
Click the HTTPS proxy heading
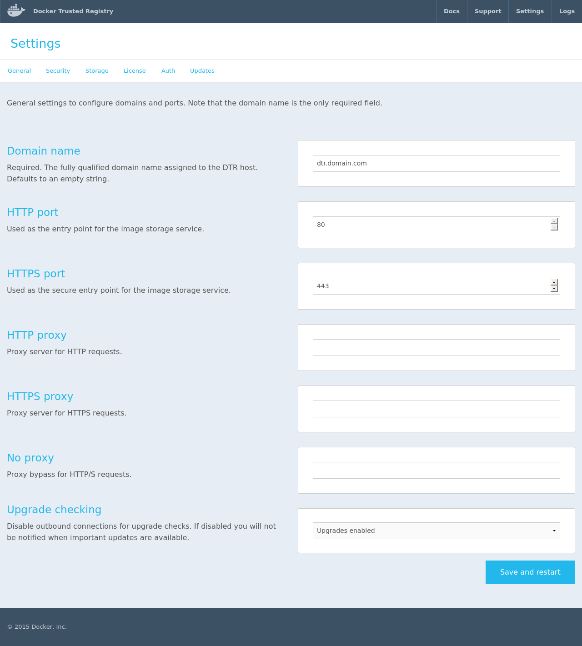coord(40,396)
